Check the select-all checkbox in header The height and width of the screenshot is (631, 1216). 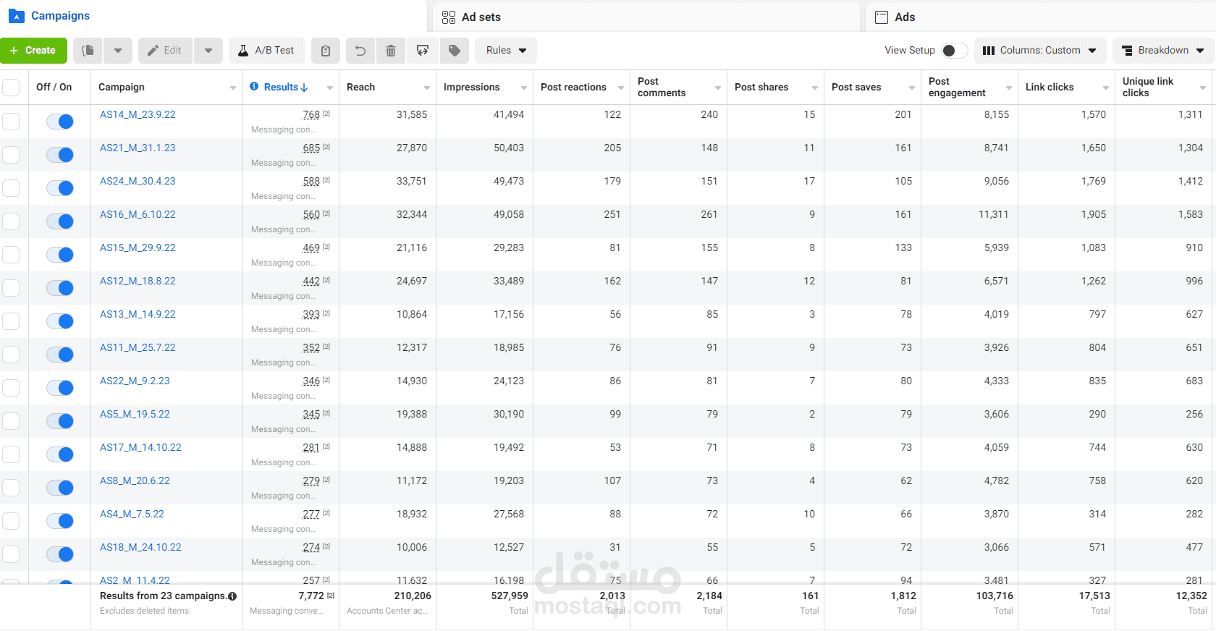point(11,88)
